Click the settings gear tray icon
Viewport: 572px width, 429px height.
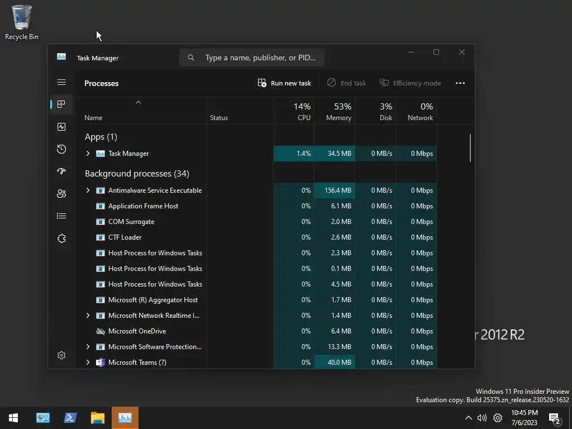point(498,418)
